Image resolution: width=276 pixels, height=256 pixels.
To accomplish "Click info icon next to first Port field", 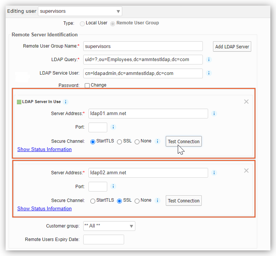I will tap(114, 127).
